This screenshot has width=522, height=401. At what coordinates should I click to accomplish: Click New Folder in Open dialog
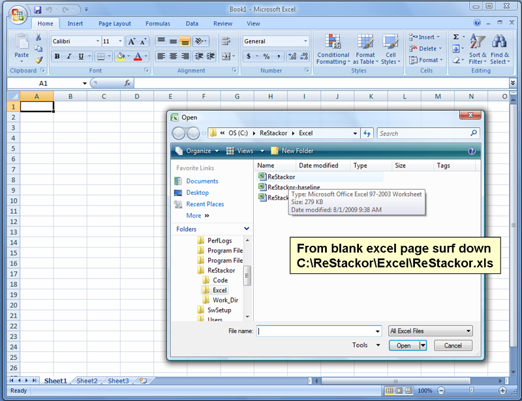pos(292,151)
